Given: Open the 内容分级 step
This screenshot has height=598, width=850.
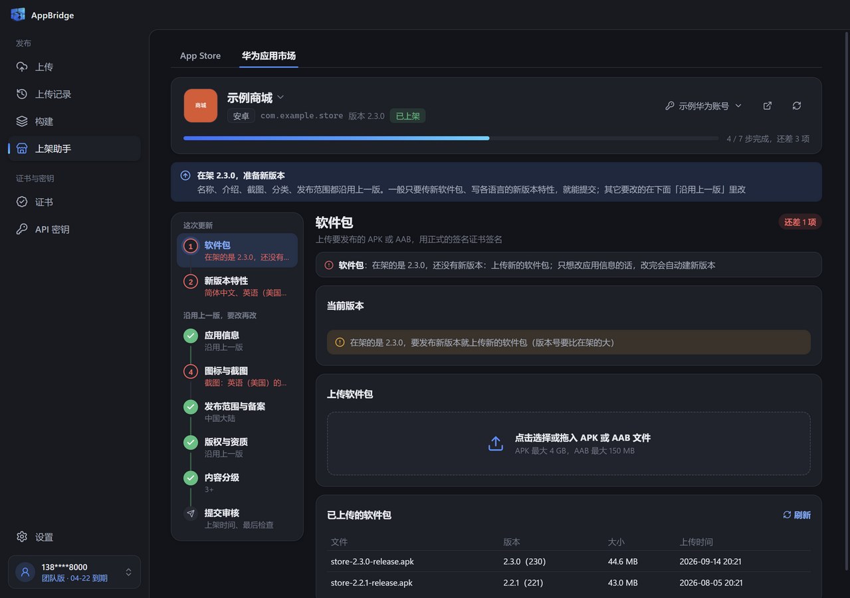Looking at the screenshot, I should [x=237, y=483].
